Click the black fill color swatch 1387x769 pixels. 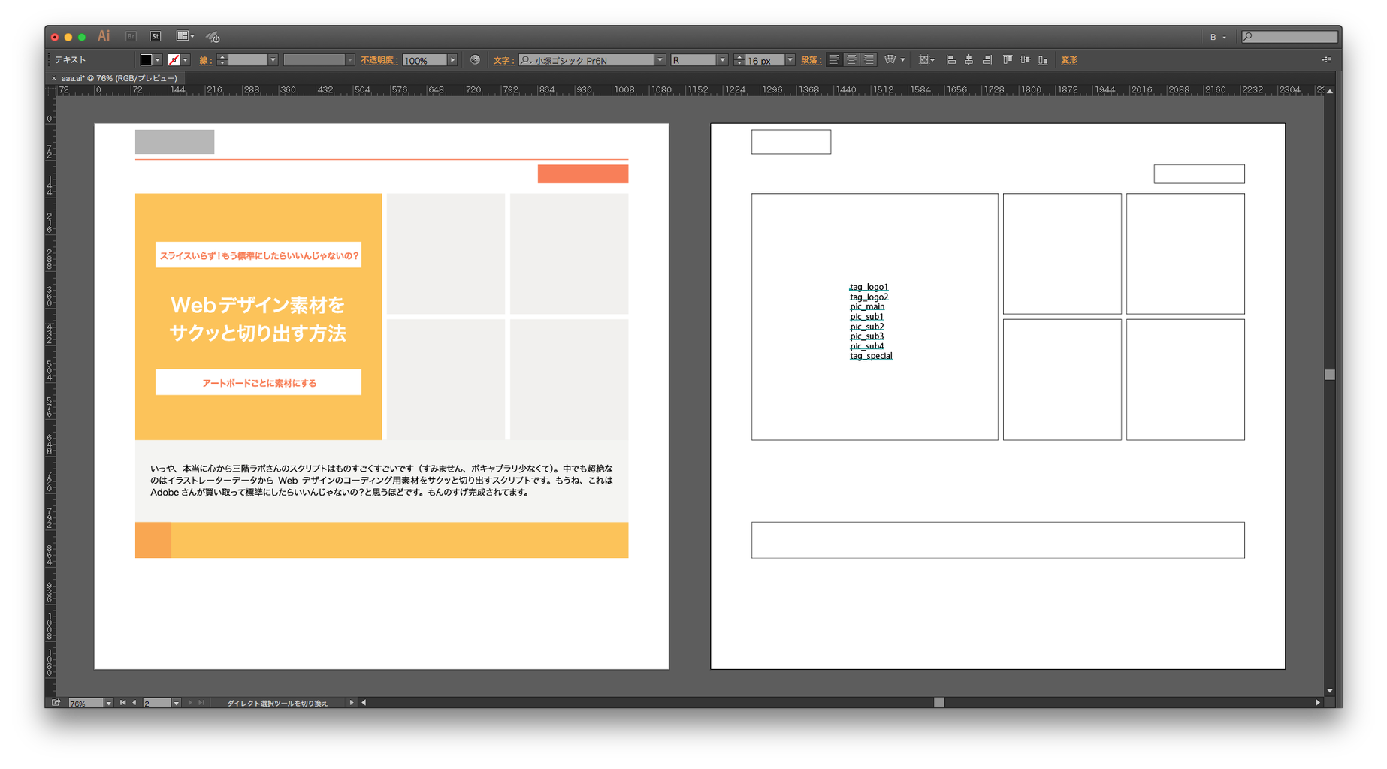point(146,60)
